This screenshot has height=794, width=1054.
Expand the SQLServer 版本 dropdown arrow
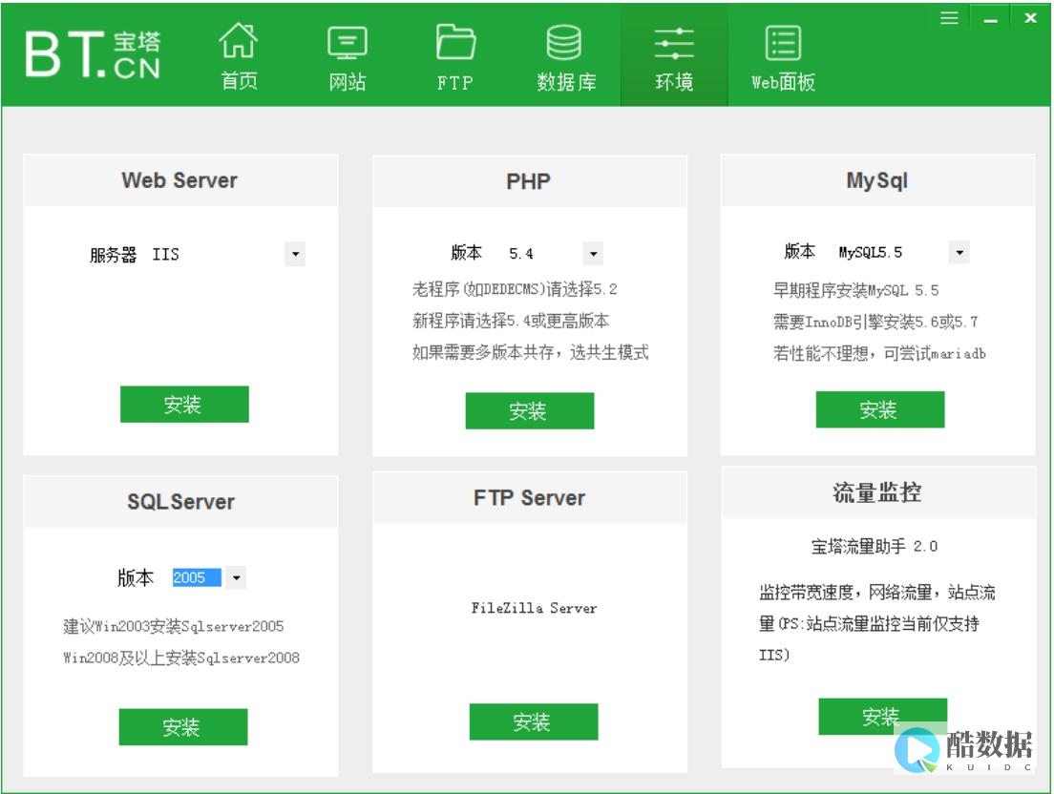click(236, 577)
